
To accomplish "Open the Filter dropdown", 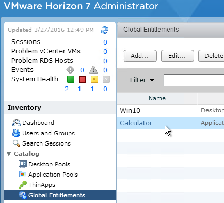I will pos(142,80).
